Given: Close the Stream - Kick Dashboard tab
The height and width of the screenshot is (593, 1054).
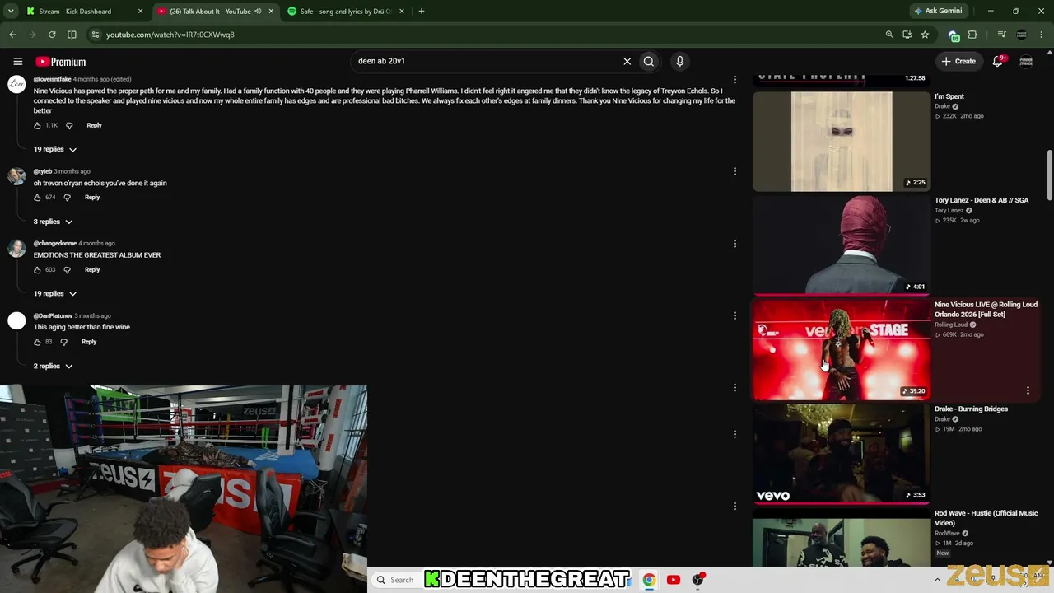Looking at the screenshot, I should [140, 12].
